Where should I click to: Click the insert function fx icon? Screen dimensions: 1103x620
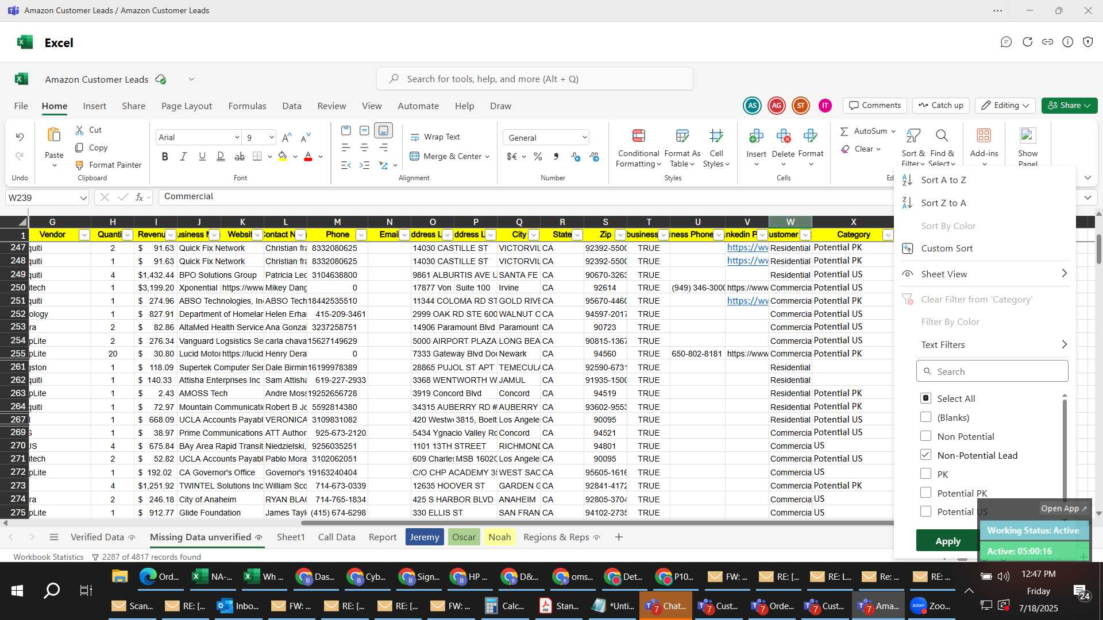139,197
